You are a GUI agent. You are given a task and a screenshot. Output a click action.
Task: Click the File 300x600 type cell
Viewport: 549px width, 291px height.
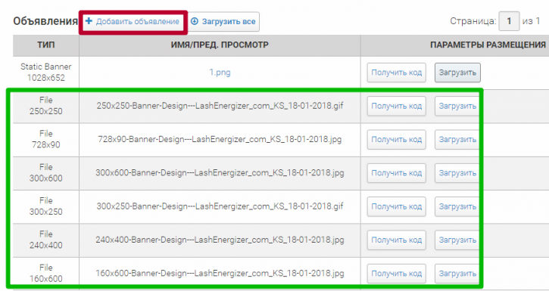click(46, 173)
